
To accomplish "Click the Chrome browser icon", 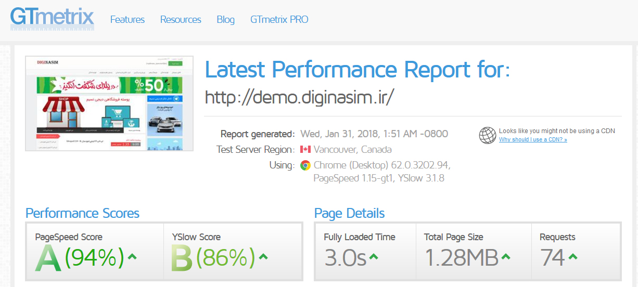I will (305, 165).
